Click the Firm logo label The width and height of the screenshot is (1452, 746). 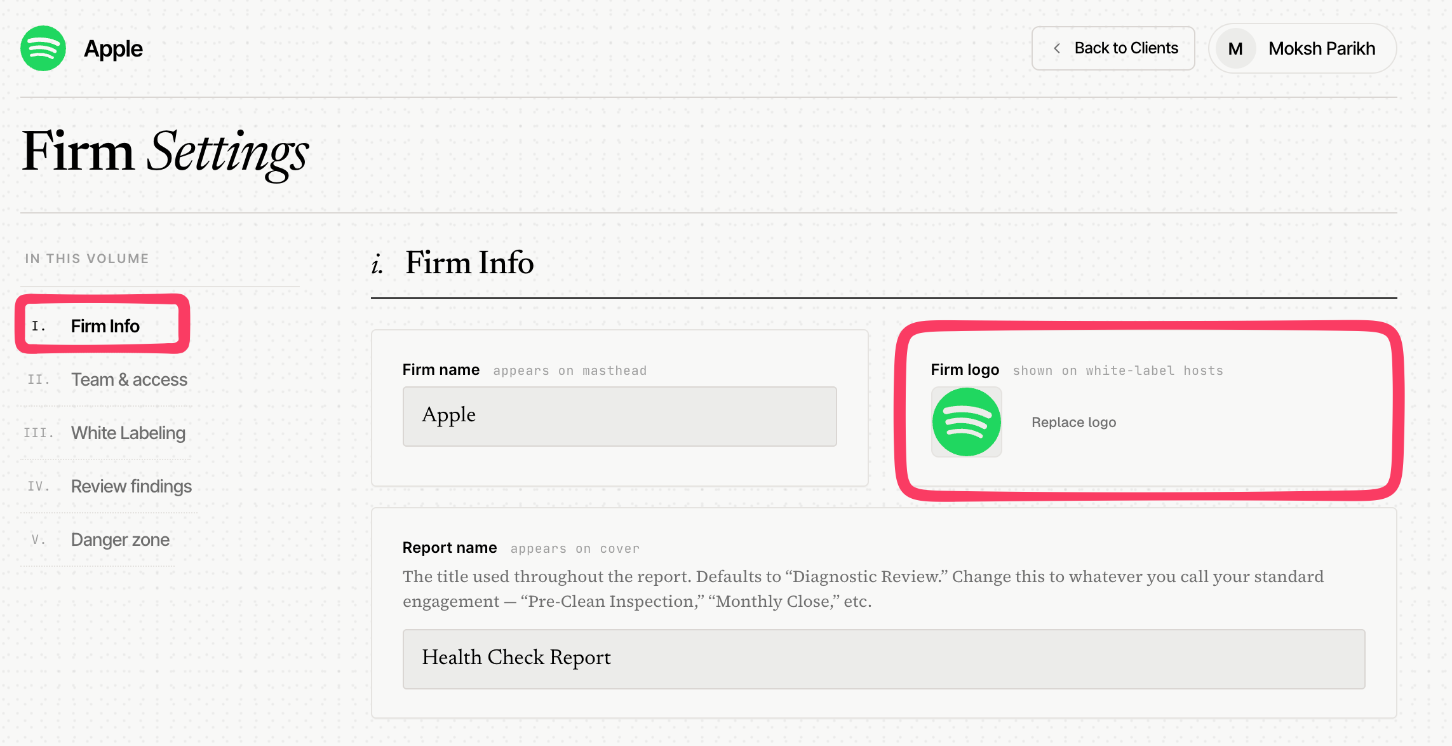[x=965, y=369]
